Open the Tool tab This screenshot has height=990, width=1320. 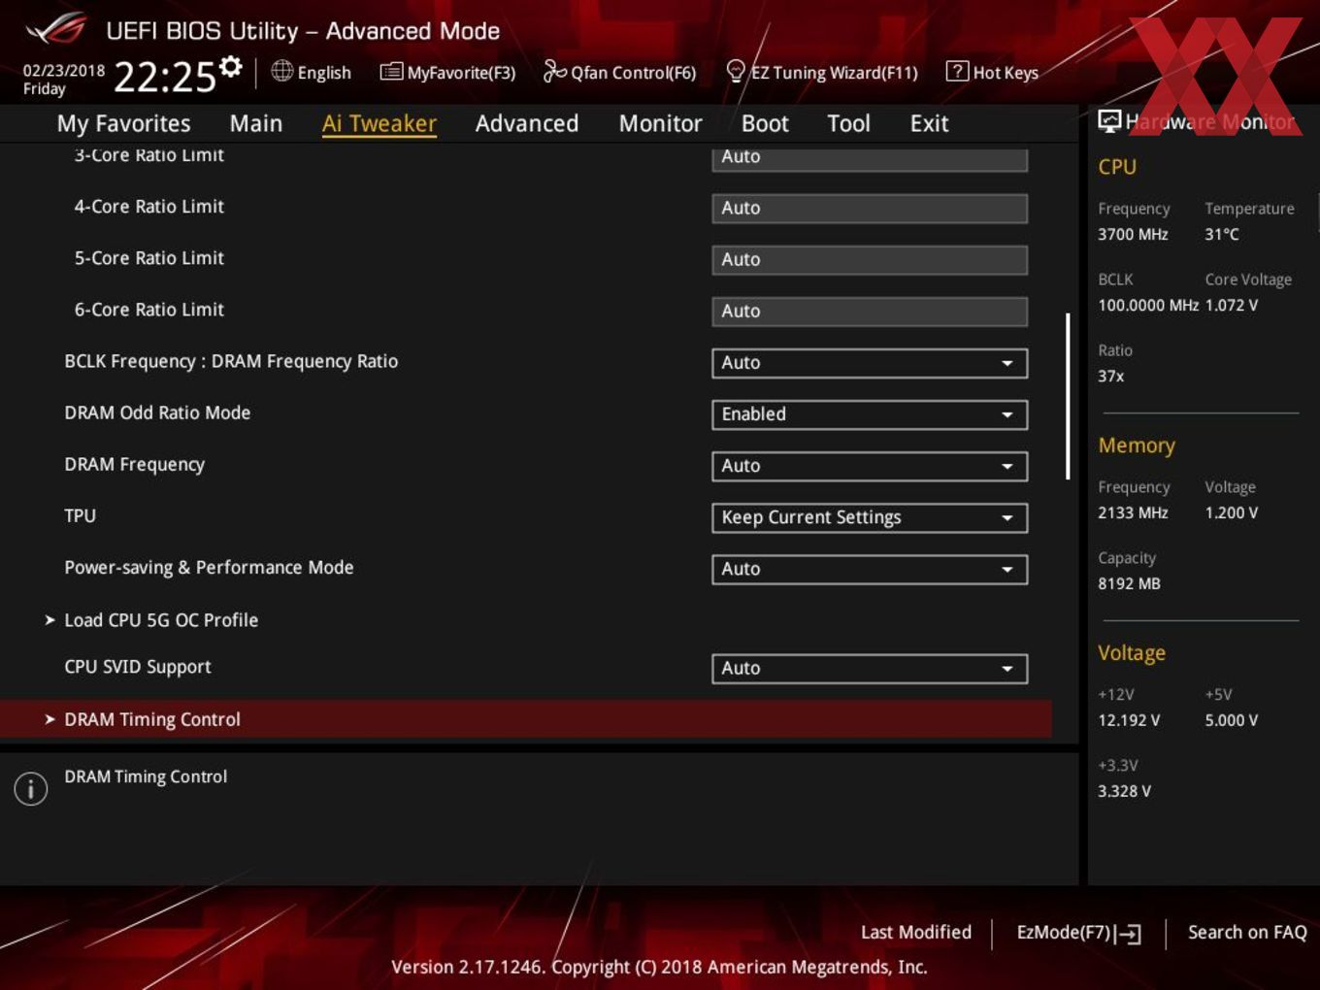coord(849,123)
